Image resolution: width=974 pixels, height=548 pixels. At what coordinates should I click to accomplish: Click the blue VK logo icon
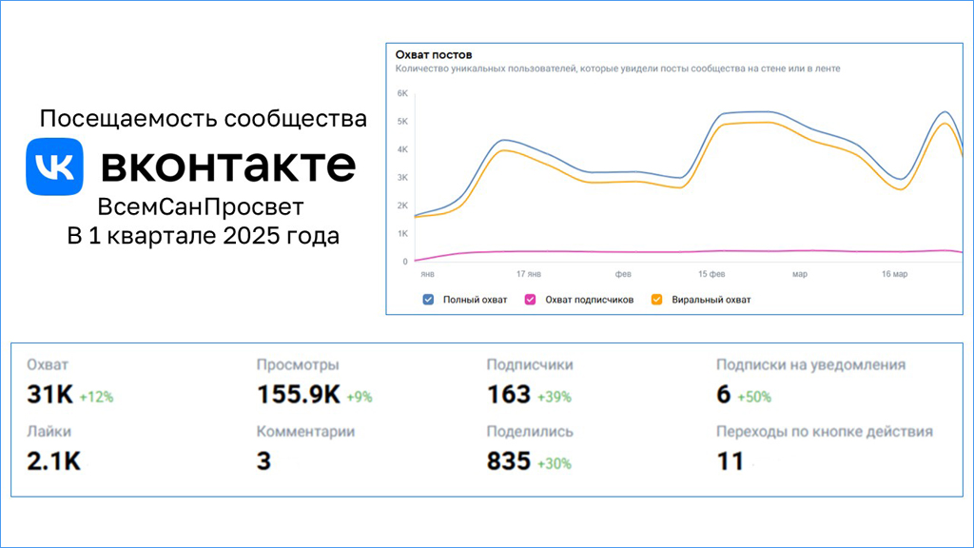[55, 166]
